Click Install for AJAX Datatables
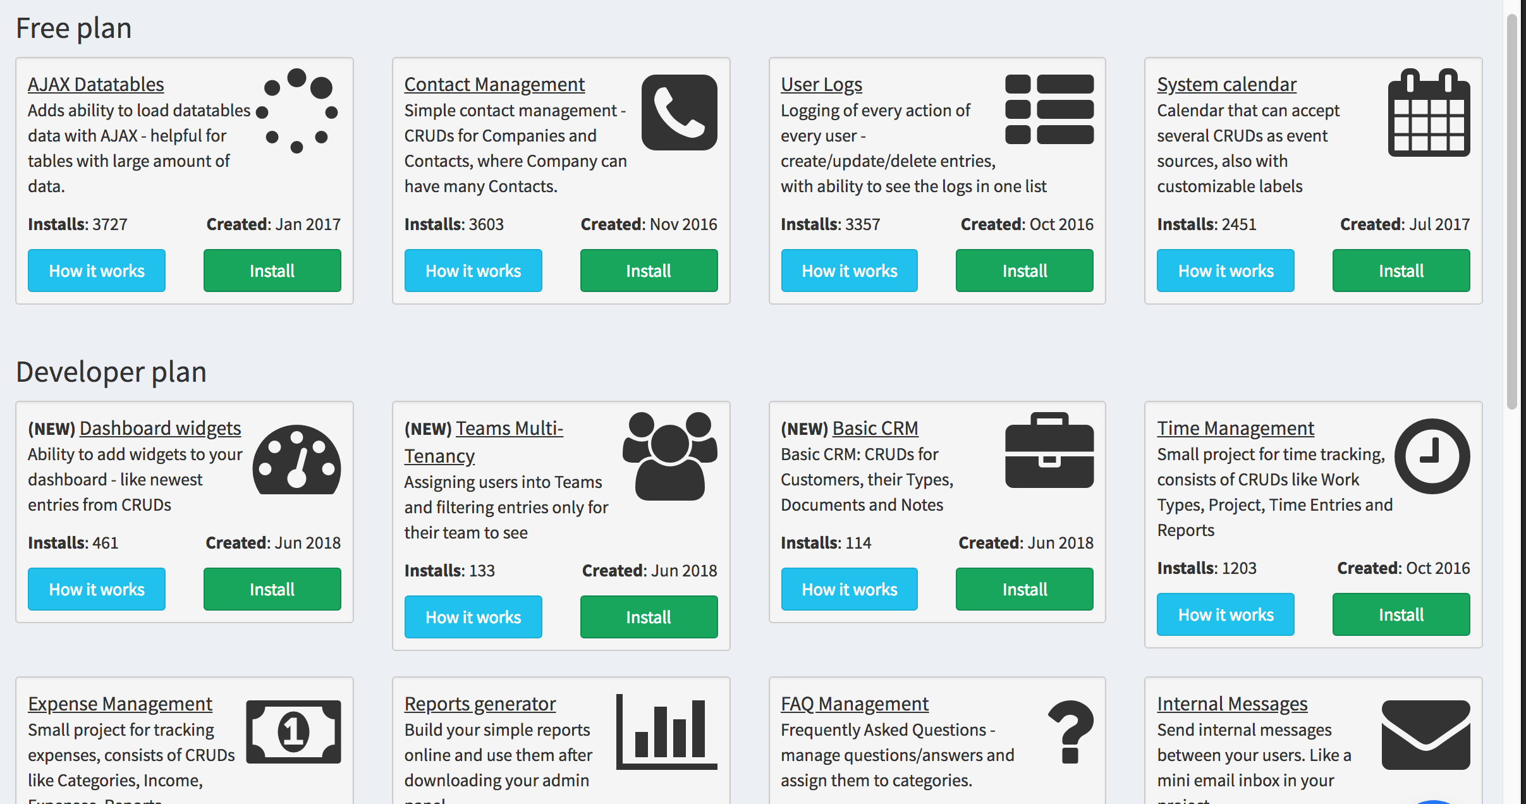Image resolution: width=1526 pixels, height=804 pixels. click(272, 269)
